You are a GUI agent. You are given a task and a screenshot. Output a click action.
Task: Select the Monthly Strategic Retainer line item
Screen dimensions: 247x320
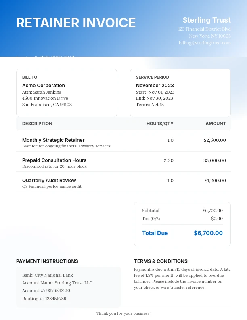[53, 140]
